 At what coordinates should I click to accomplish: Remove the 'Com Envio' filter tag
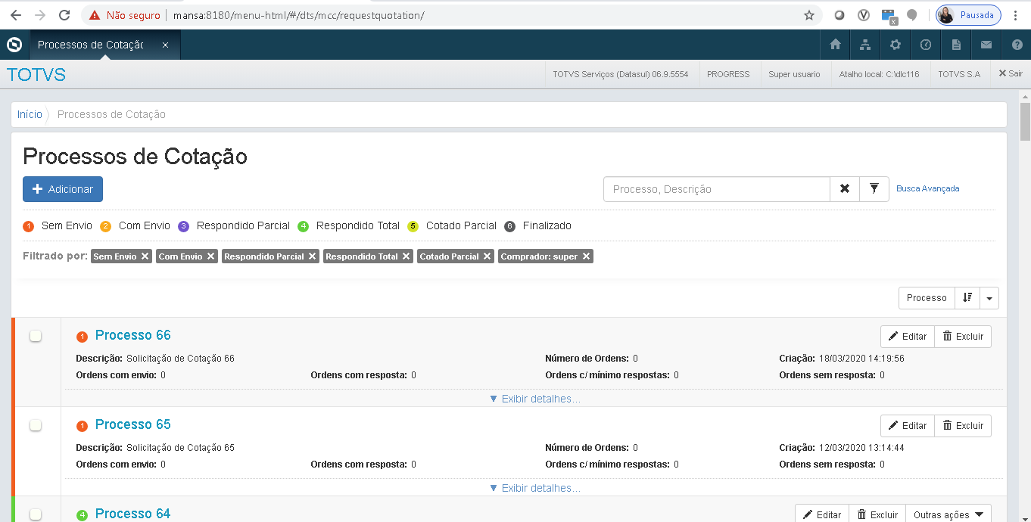click(210, 256)
